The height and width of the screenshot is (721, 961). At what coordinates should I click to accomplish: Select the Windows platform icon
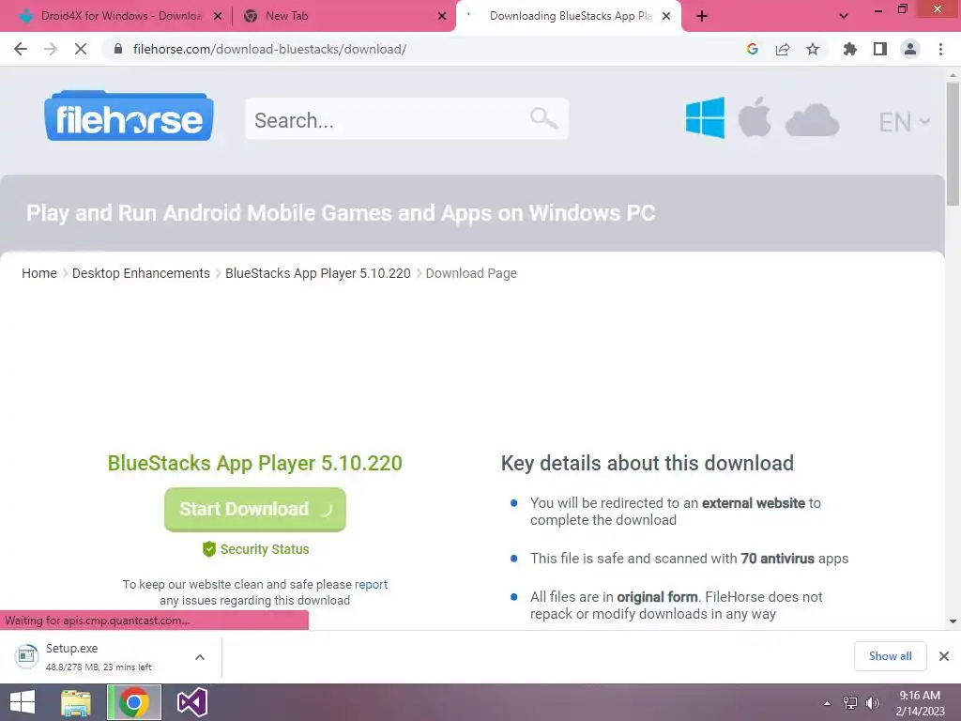(x=705, y=117)
